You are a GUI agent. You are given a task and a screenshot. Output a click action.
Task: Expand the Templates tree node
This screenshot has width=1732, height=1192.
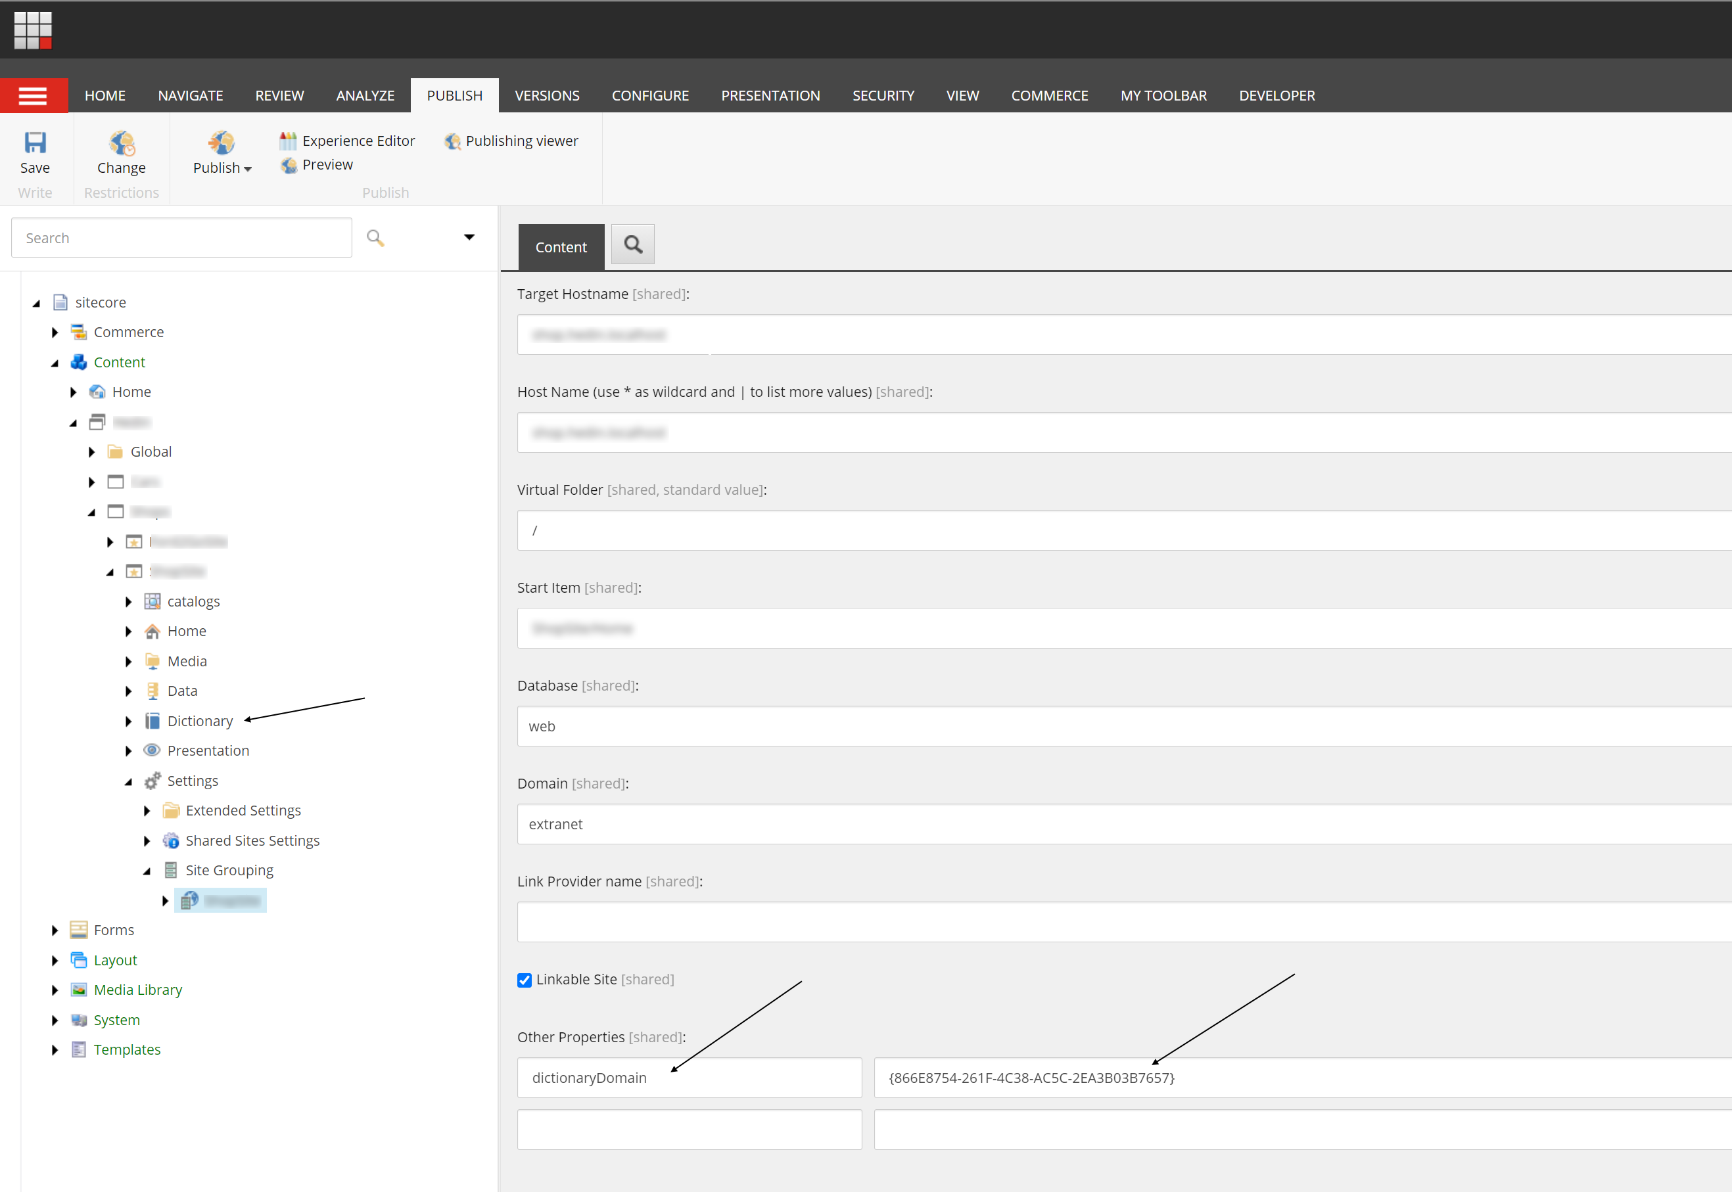coord(55,1050)
